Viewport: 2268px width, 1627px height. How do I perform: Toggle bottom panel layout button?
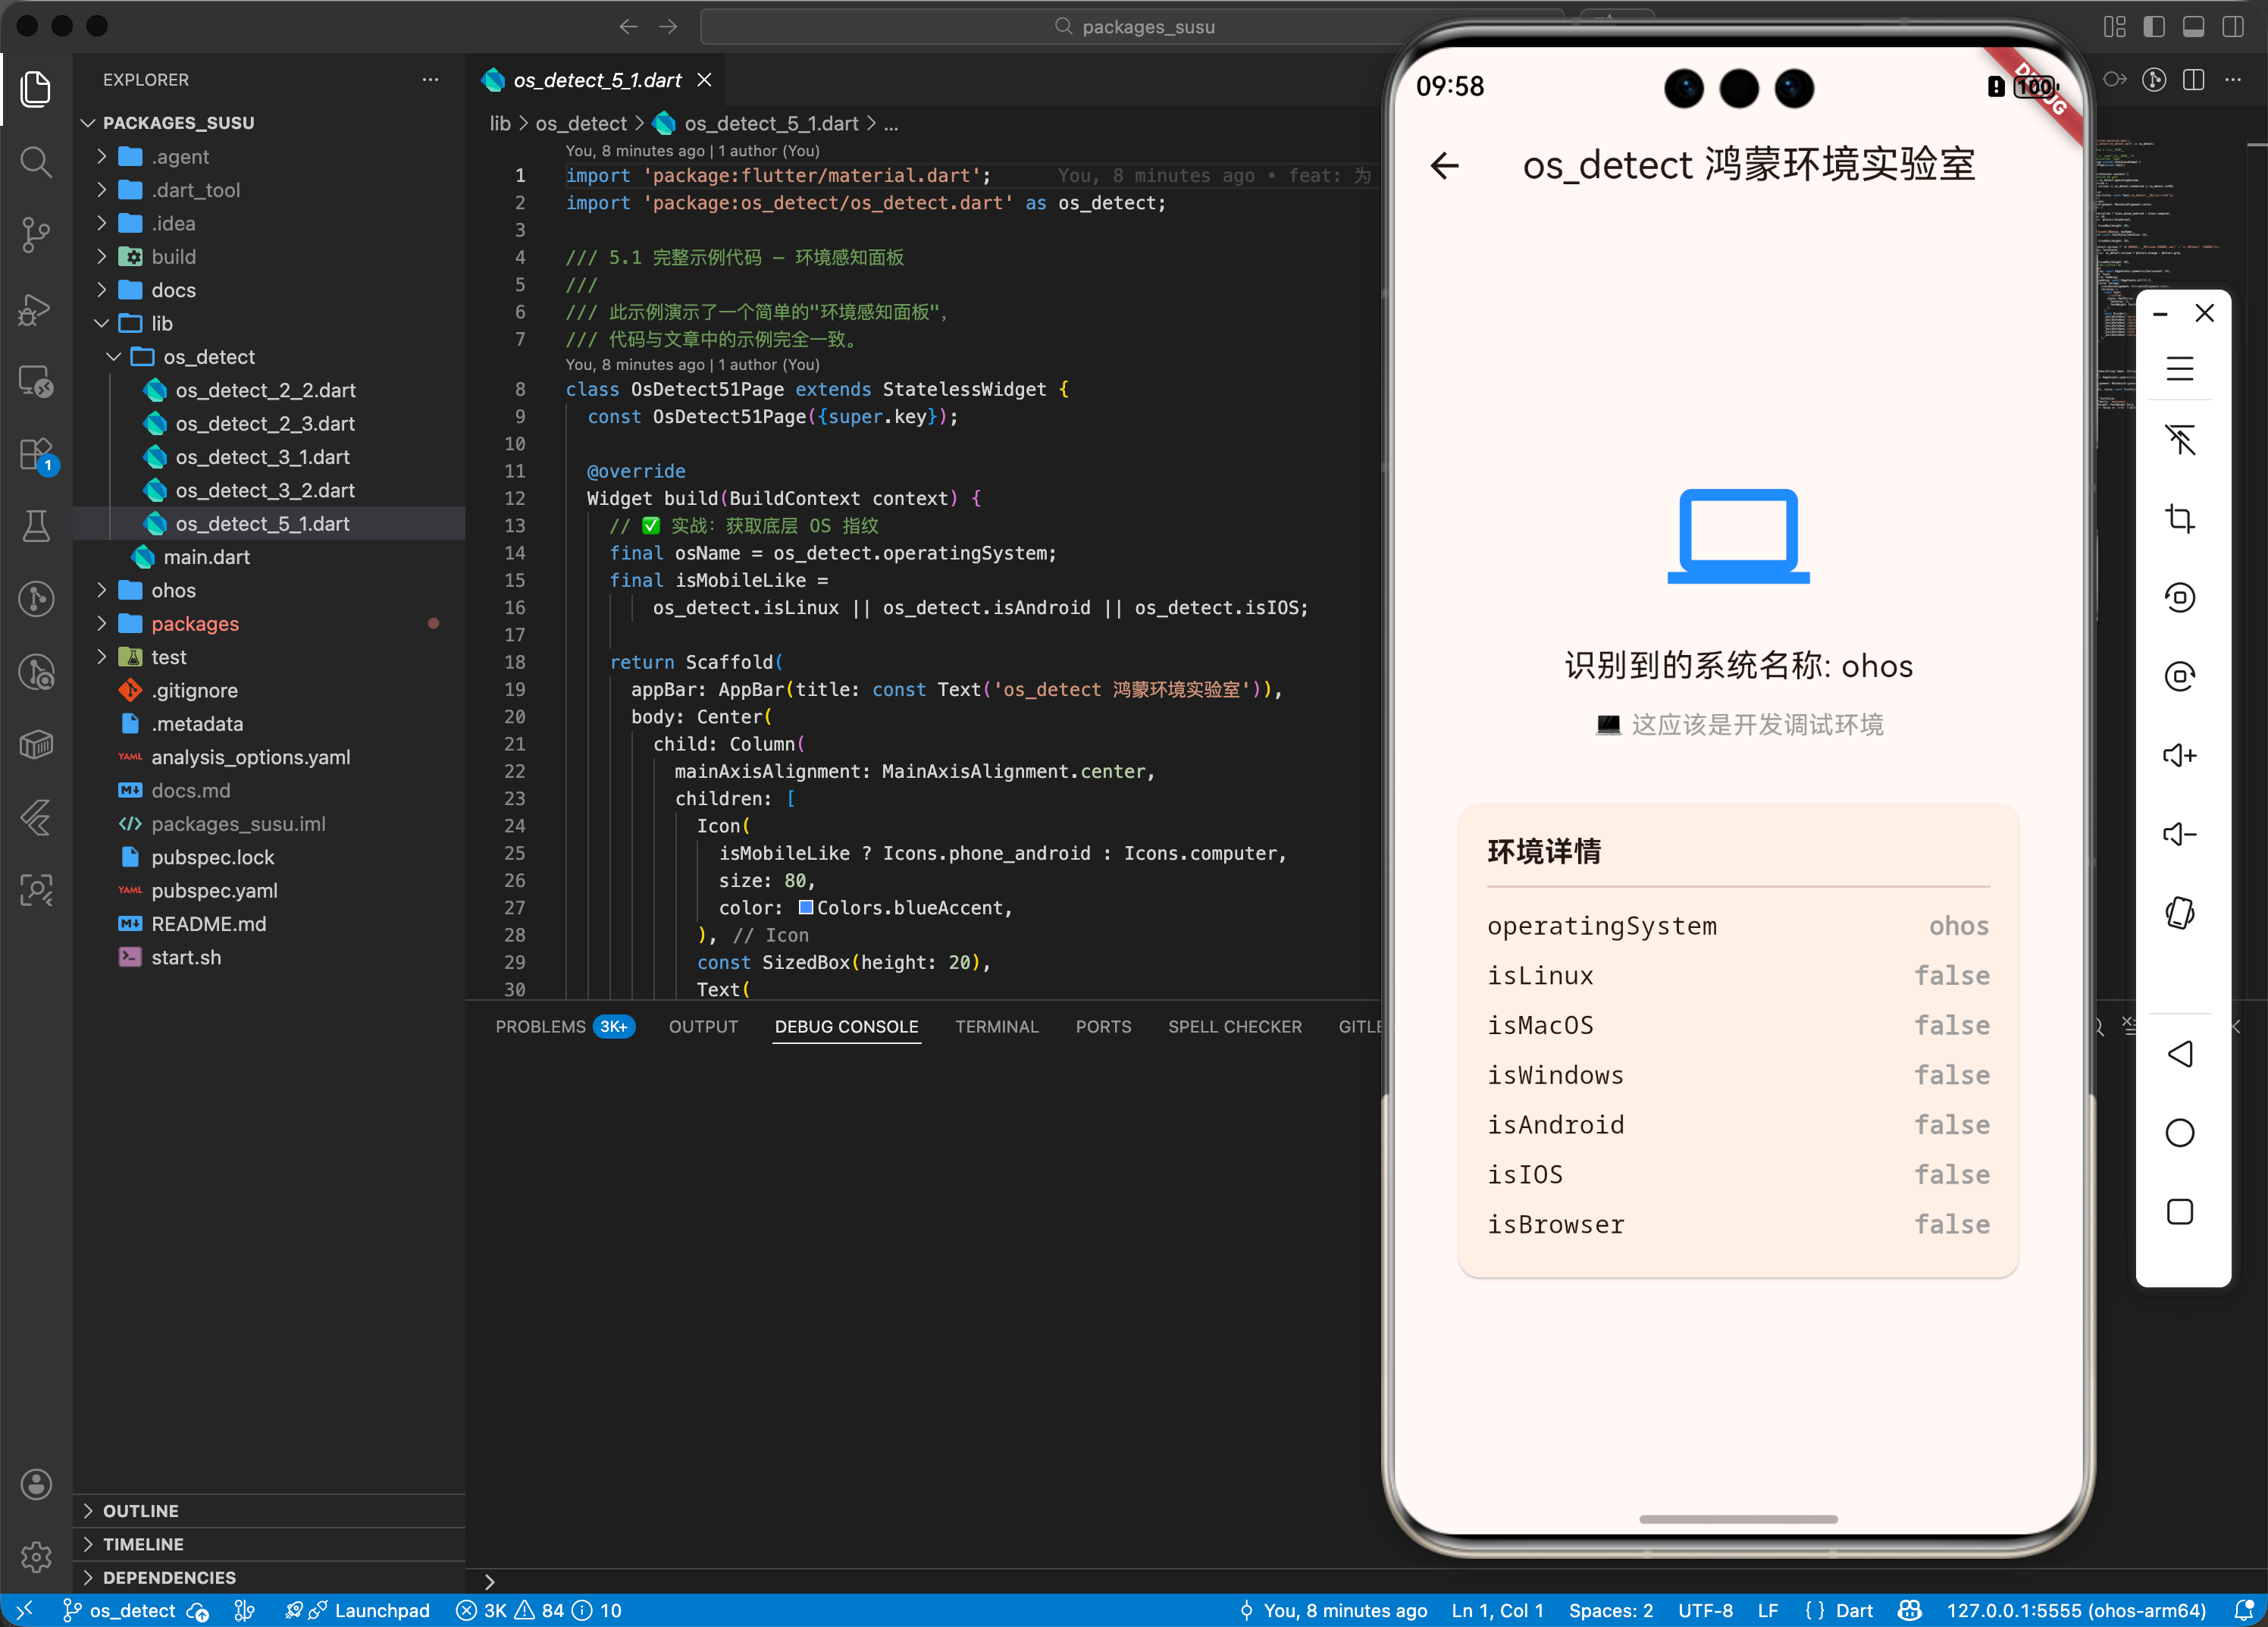2193,27
